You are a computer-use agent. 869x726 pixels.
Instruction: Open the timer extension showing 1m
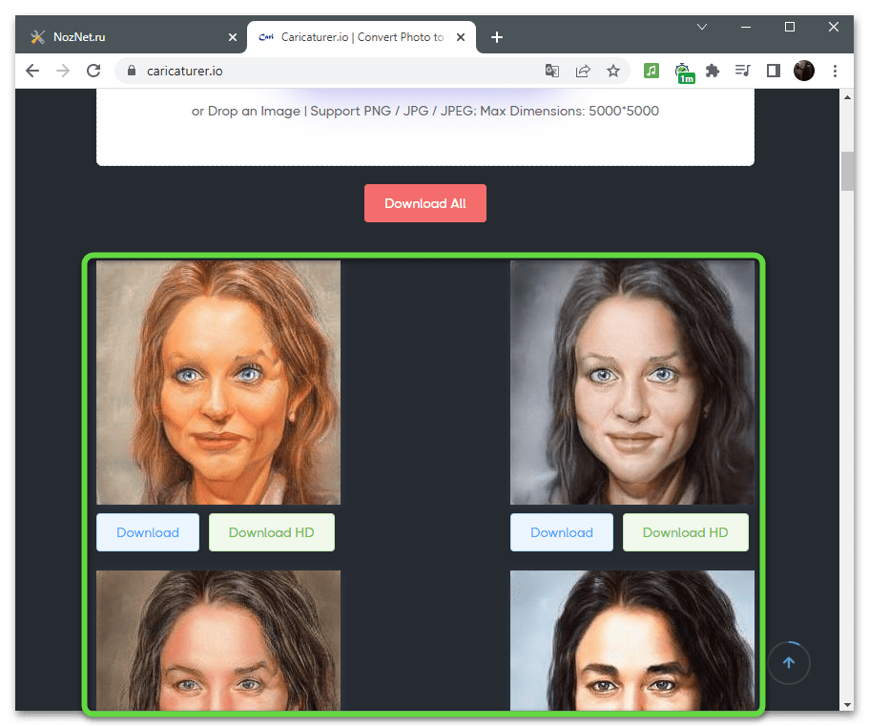tap(685, 73)
